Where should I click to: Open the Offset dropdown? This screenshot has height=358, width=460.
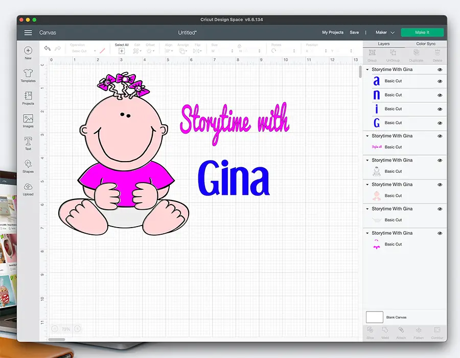150,51
